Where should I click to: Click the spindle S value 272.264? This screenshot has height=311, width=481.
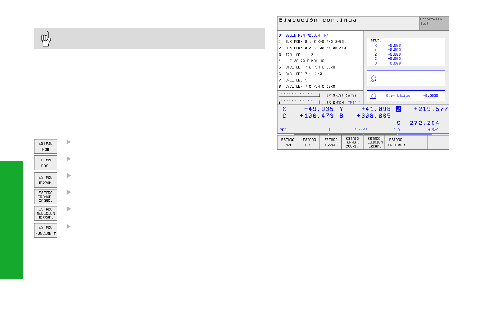click(424, 123)
